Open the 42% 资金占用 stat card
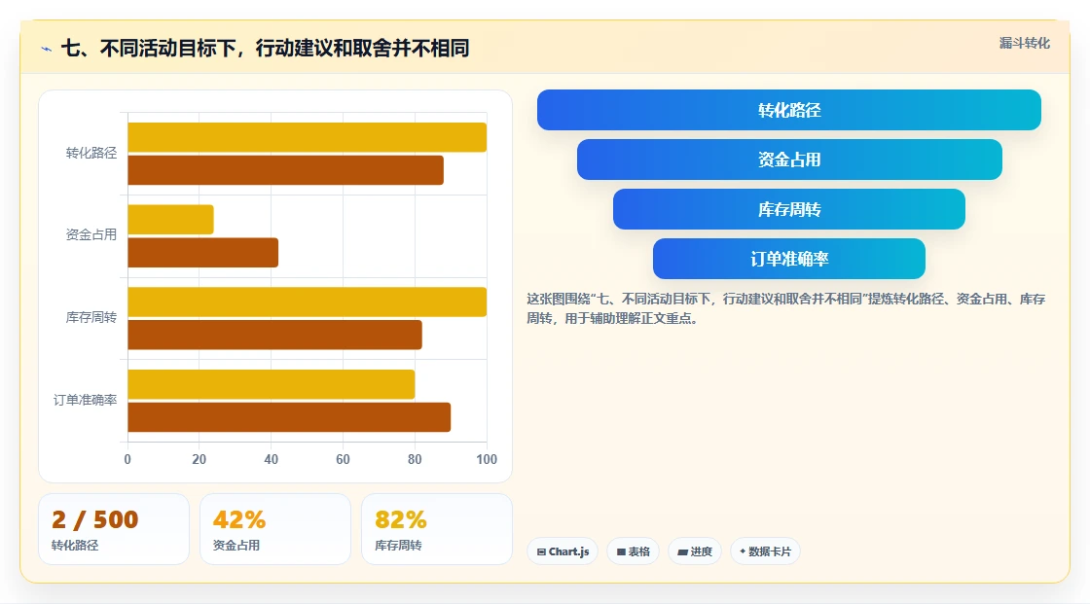 pos(275,529)
